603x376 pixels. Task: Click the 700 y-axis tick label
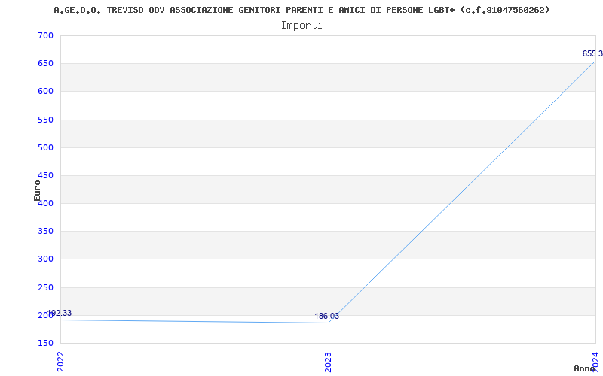[x=45, y=35]
